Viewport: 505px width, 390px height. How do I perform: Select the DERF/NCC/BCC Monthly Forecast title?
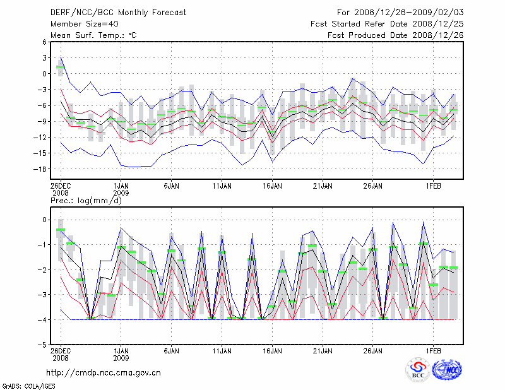pos(118,13)
